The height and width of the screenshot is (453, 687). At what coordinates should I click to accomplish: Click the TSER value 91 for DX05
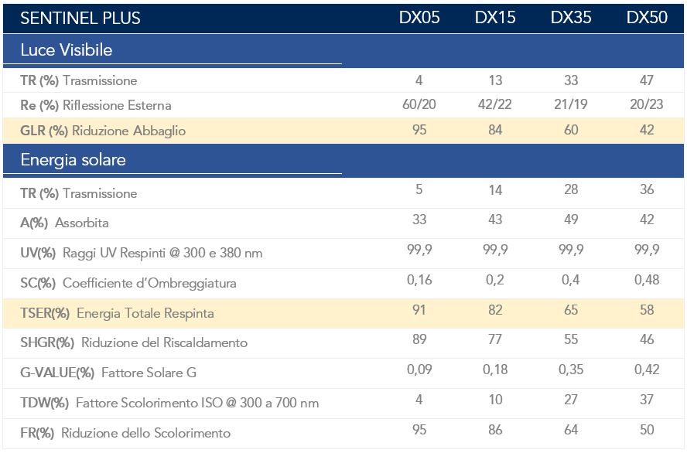419,311
